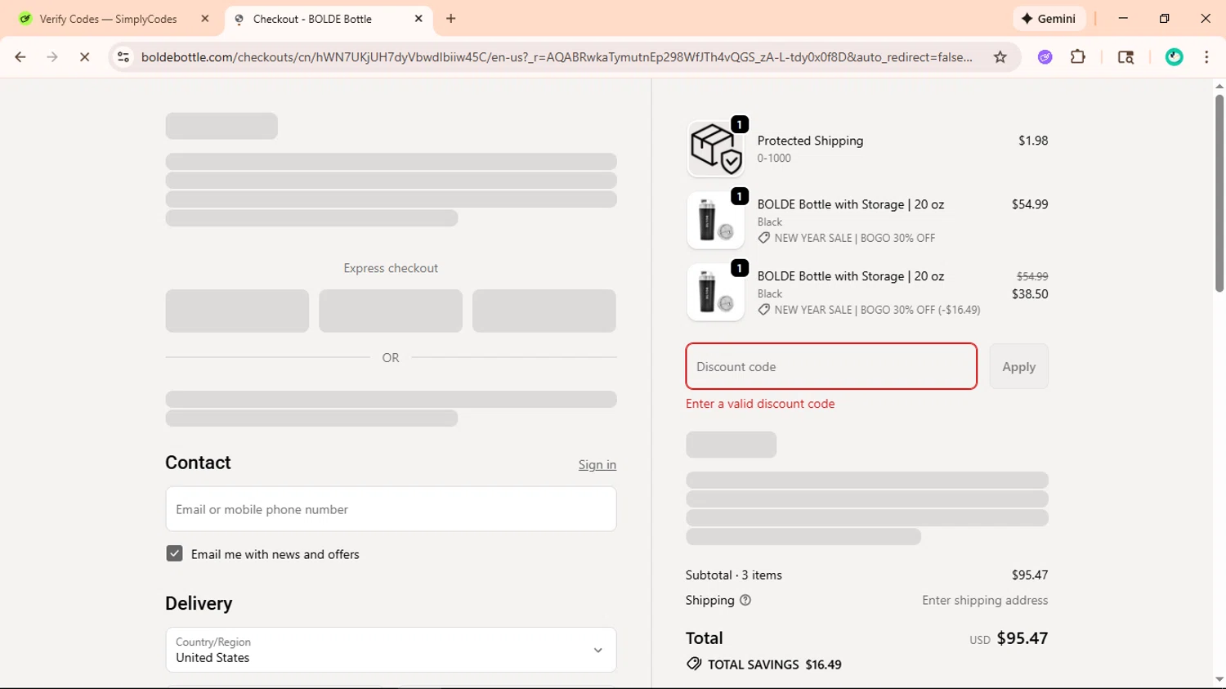Click the Protected Shipping product thumbnail

tap(715, 149)
